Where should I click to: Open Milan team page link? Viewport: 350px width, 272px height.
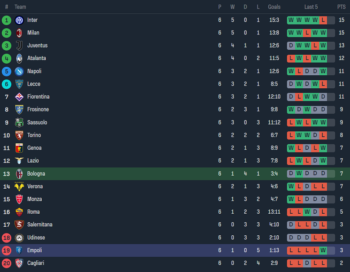[x=33, y=33]
